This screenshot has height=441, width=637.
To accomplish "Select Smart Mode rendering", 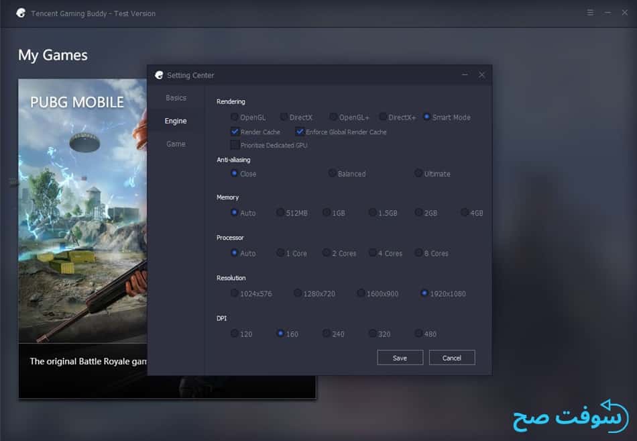I will tap(426, 117).
